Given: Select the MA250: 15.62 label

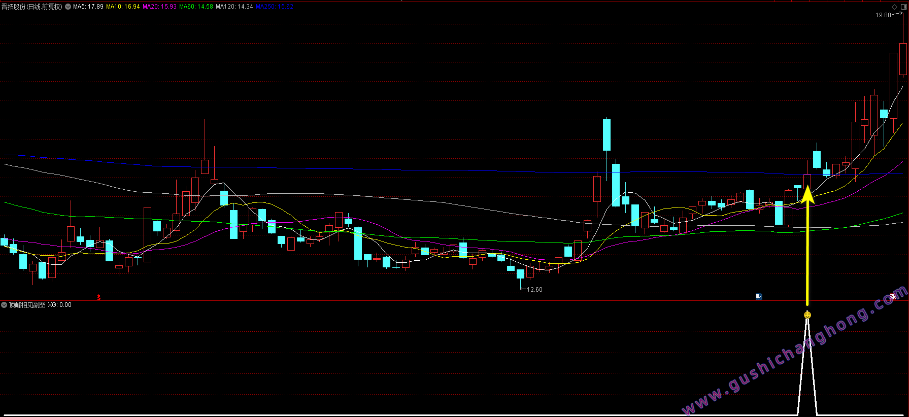Looking at the screenshot, I should pyautogui.click(x=275, y=7).
